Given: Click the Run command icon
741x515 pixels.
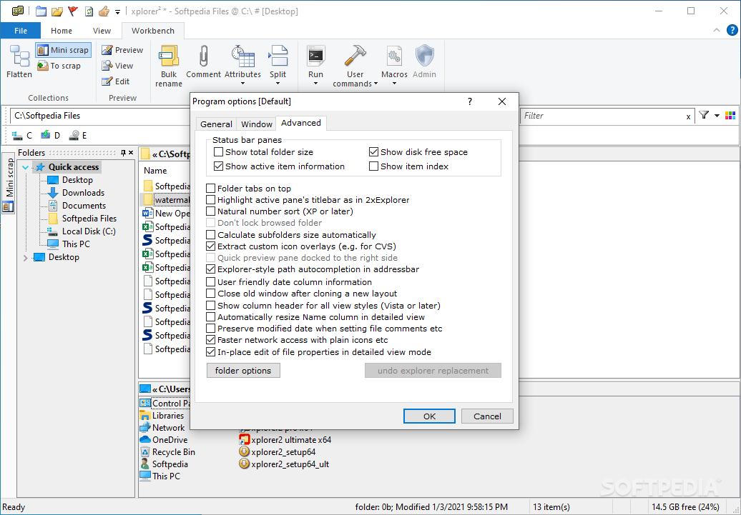Looking at the screenshot, I should [x=315, y=56].
